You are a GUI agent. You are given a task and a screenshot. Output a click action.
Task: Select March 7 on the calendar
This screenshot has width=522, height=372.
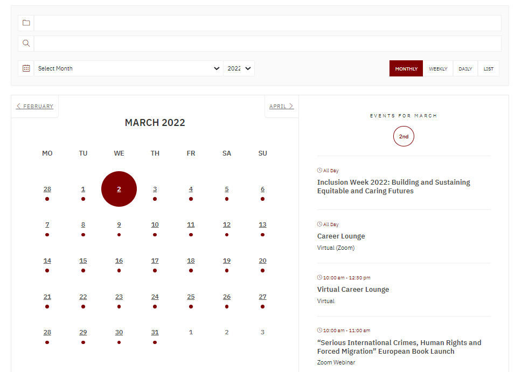[x=47, y=225]
